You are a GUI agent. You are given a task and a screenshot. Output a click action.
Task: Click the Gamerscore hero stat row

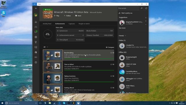70,31
